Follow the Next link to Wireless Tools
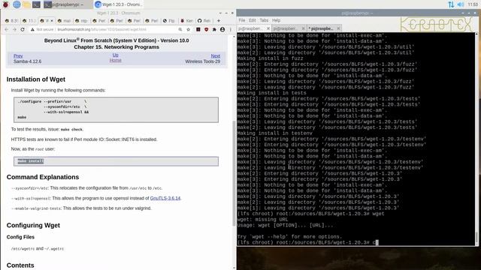The width and height of the screenshot is (481, 270). point(216,56)
